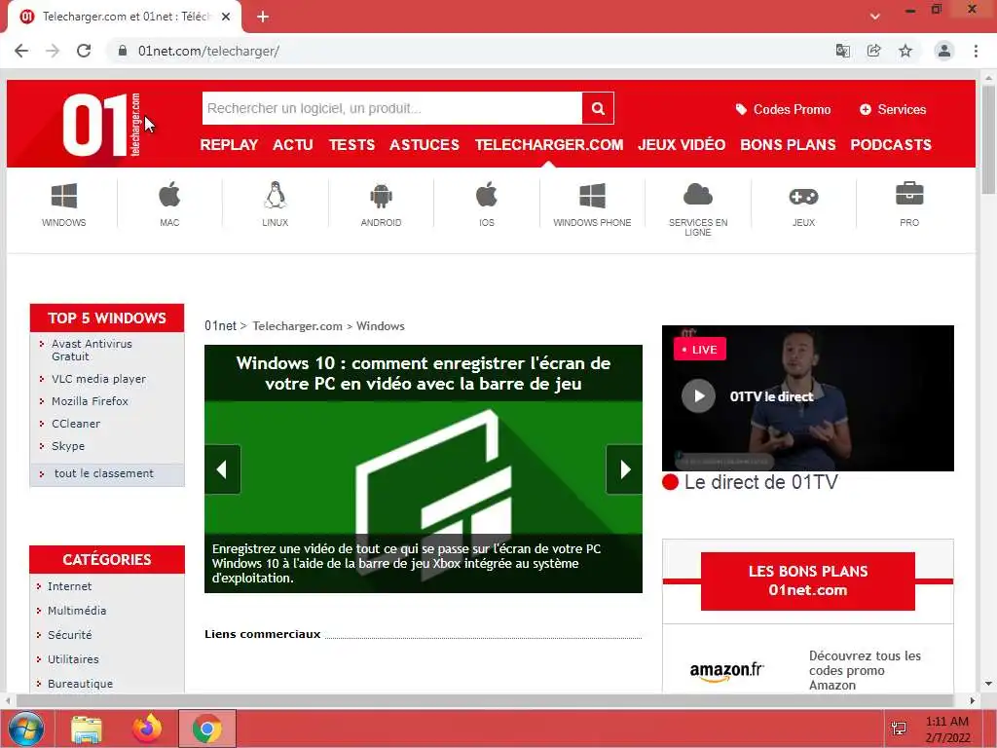Click the share page icon

(873, 51)
